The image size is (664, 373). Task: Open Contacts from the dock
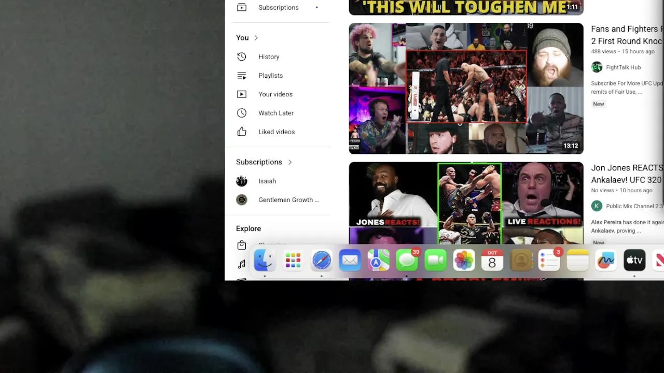[x=521, y=261]
